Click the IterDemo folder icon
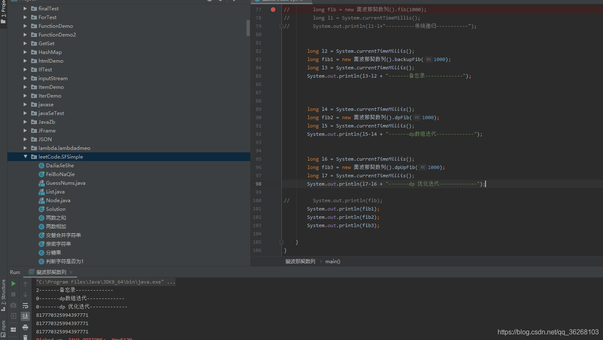 click(x=34, y=96)
